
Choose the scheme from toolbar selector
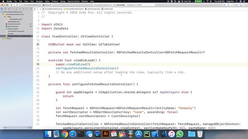coord(31,5)
